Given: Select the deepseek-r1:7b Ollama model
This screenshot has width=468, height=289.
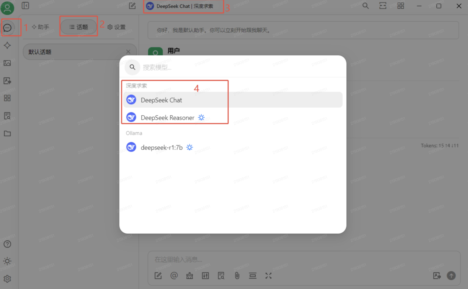Looking at the screenshot, I should (x=233, y=147).
